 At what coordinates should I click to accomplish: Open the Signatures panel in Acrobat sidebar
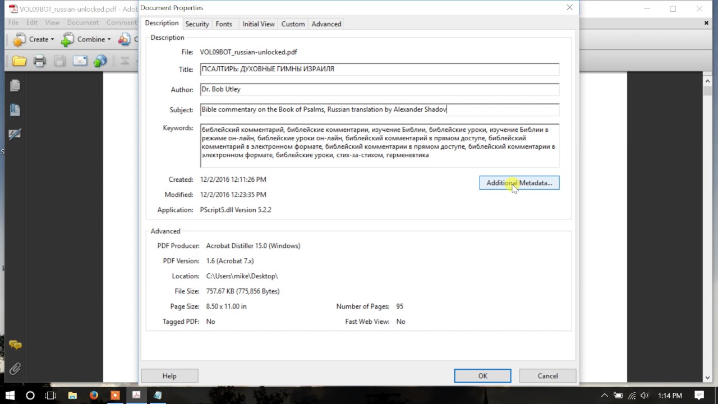pyautogui.click(x=15, y=135)
